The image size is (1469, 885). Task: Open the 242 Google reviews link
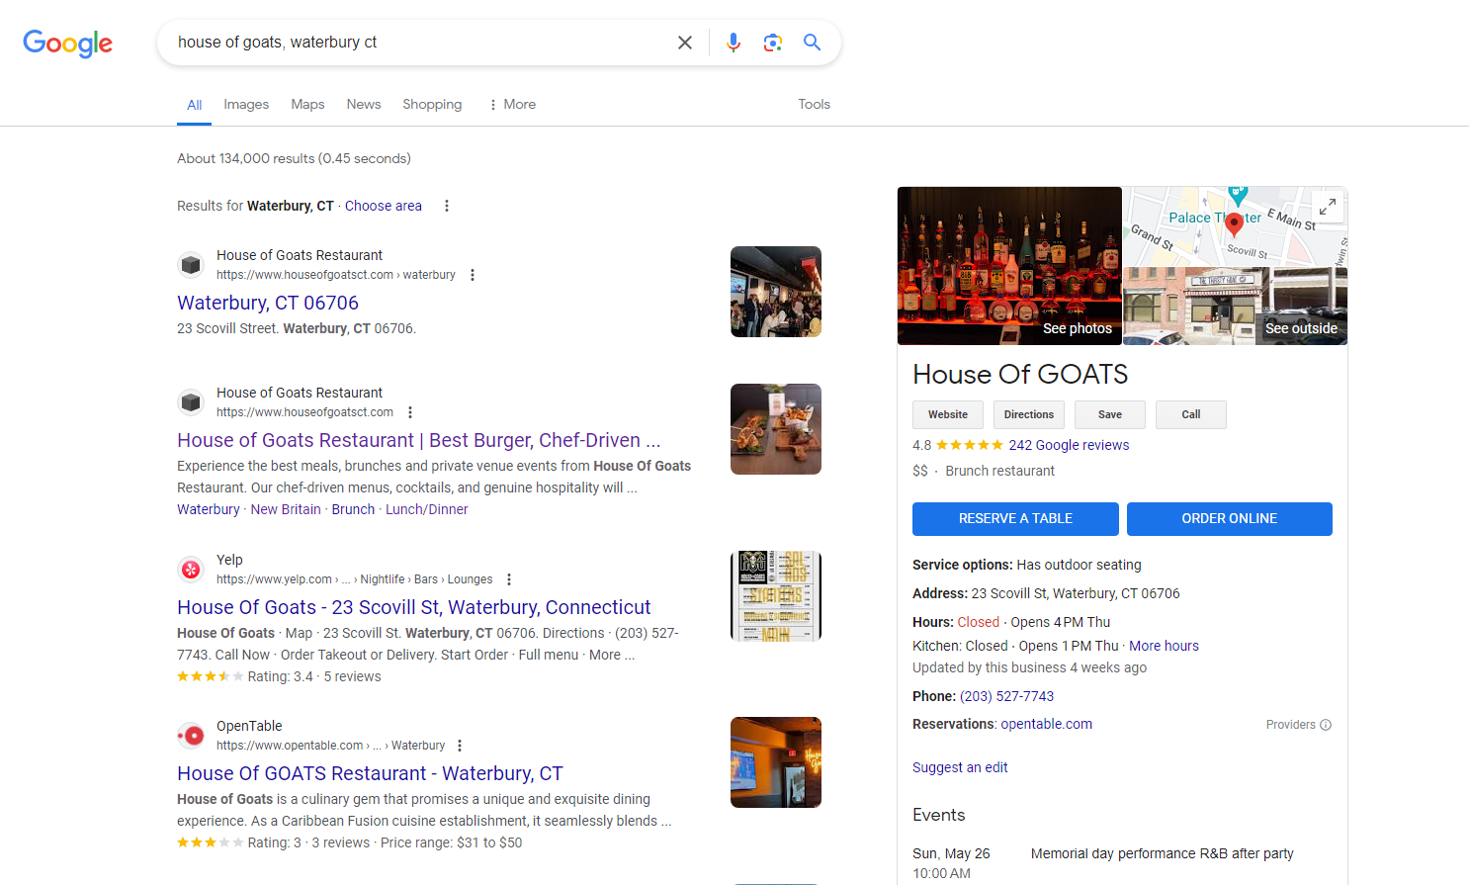pos(1069,445)
